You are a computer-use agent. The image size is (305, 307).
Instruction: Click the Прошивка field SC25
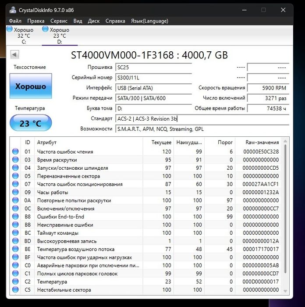pyautogui.click(x=153, y=68)
